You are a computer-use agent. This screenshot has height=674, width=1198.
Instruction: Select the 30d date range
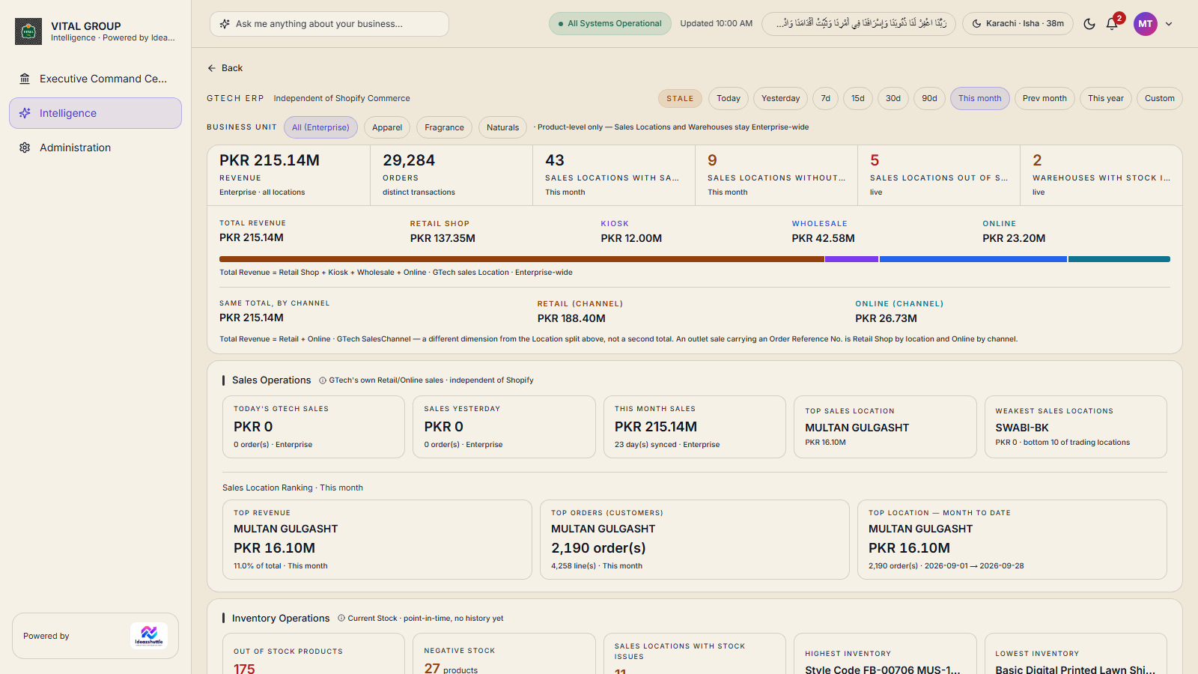tap(893, 98)
